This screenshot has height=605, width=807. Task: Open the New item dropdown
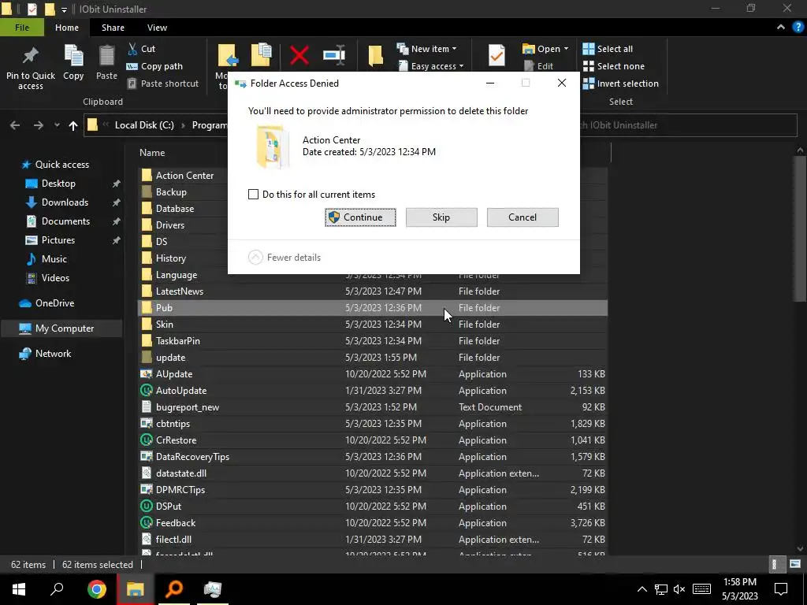tap(426, 49)
